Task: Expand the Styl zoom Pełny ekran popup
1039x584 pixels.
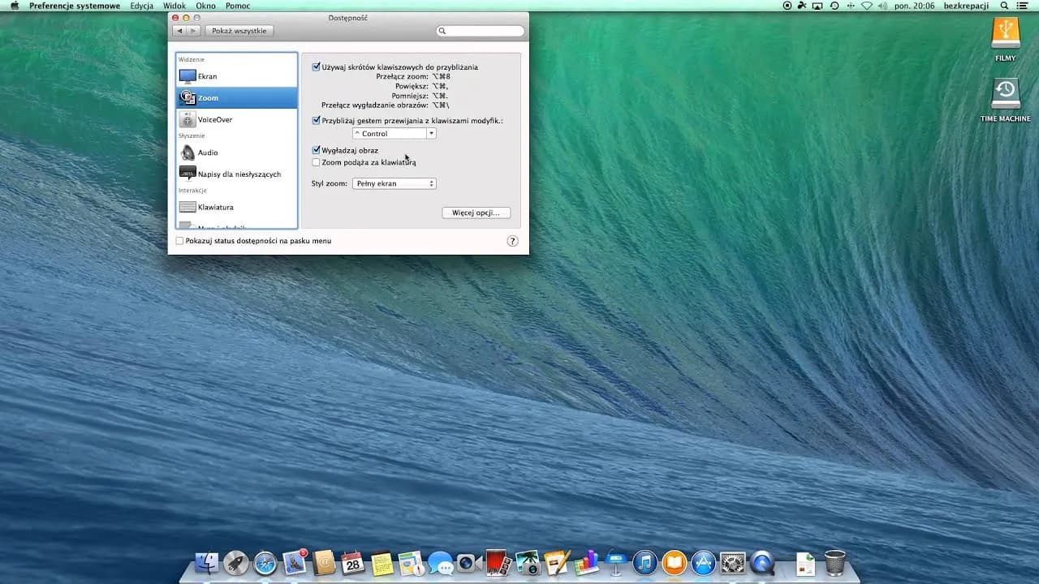Action: (x=394, y=183)
